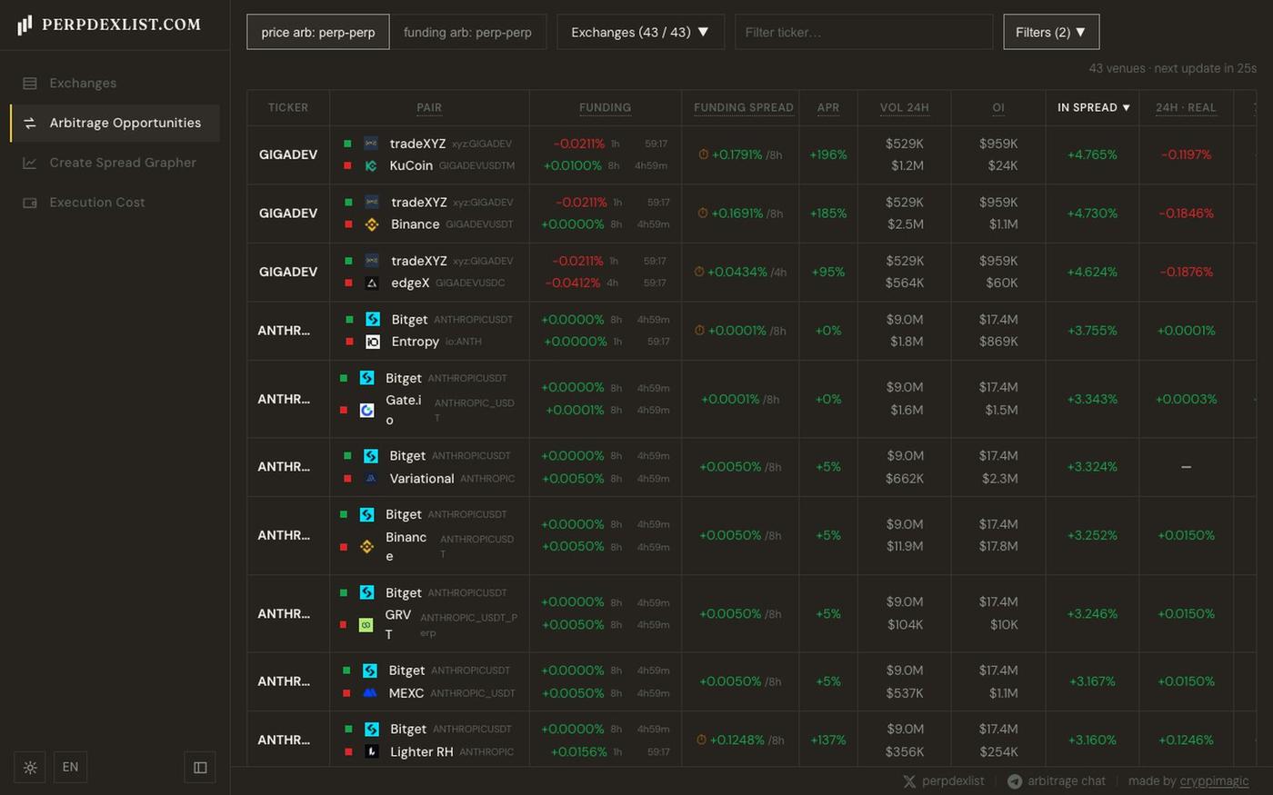Open the Exchanges sidebar item
The width and height of the screenshot is (1273, 795).
(x=115, y=83)
